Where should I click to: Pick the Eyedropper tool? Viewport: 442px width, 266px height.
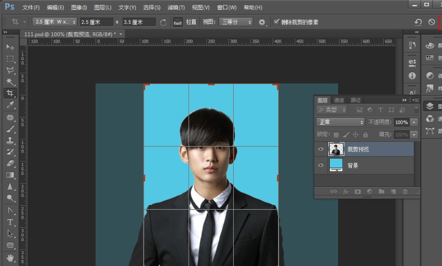[10, 105]
